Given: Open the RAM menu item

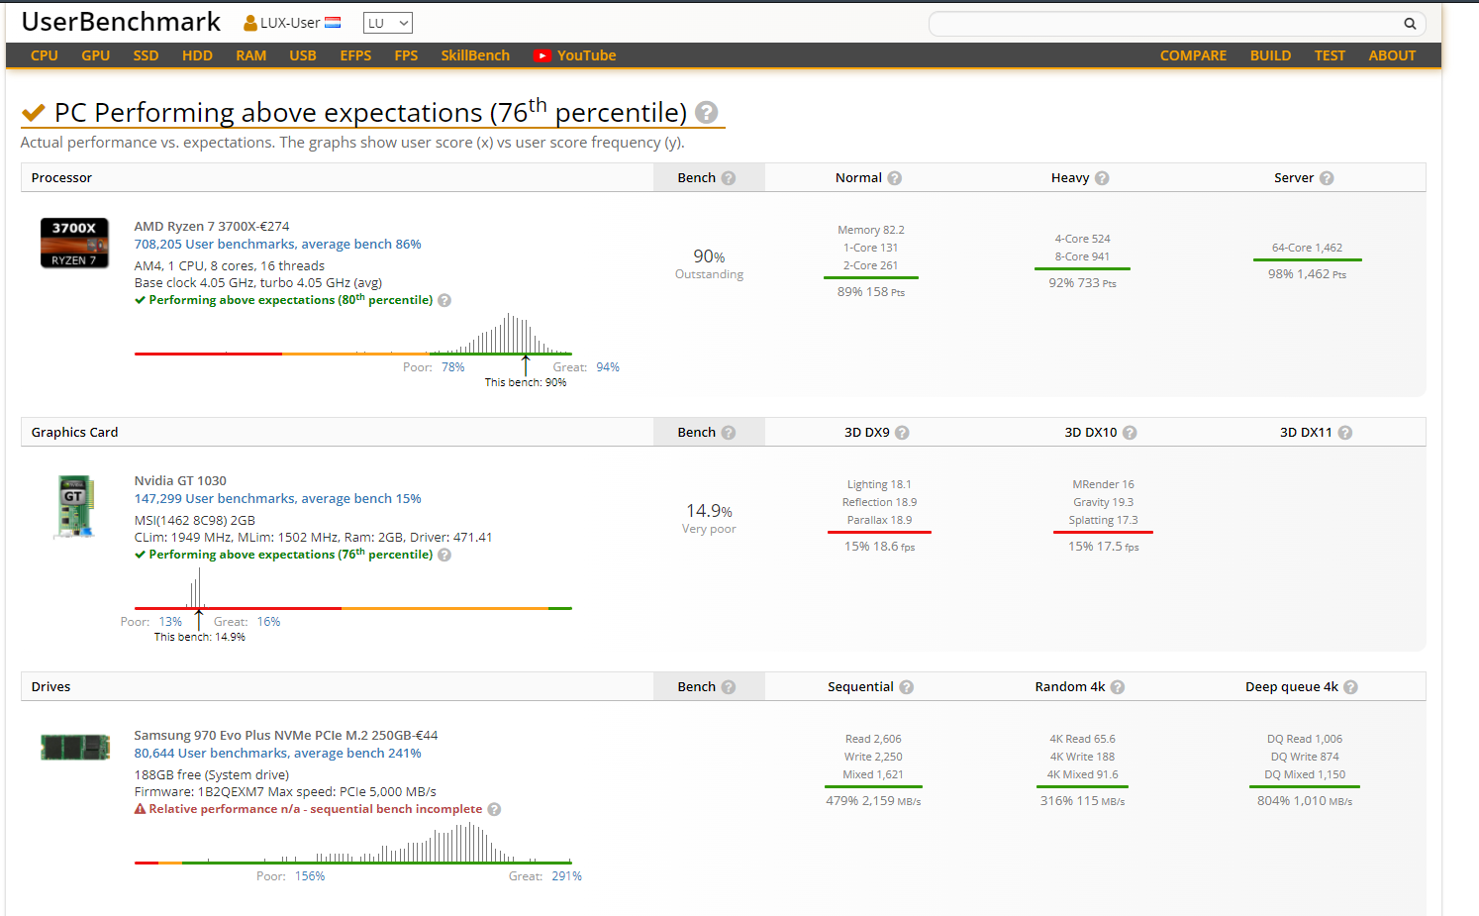Looking at the screenshot, I should pos(251,55).
